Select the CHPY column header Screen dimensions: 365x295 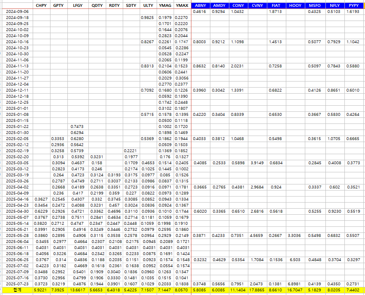click(x=42, y=6)
